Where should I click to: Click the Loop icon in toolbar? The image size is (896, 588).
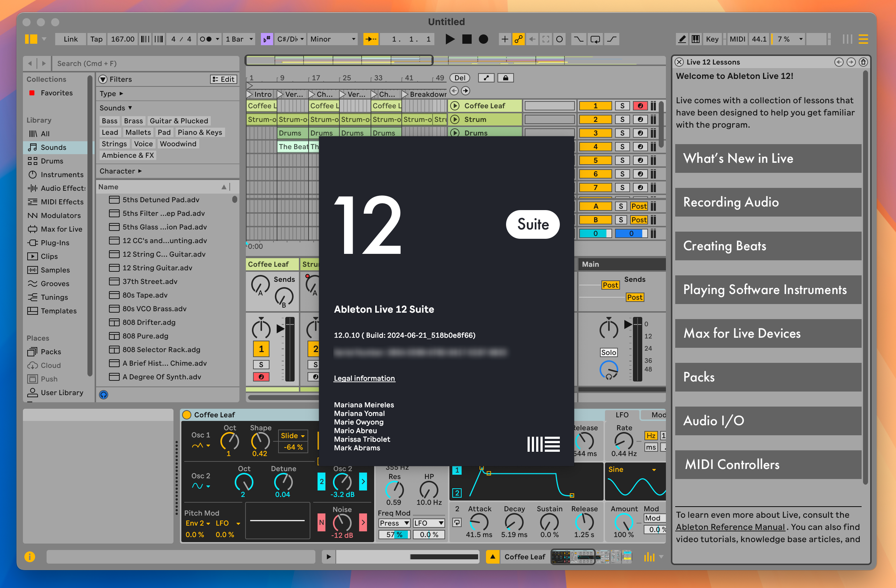tap(594, 41)
